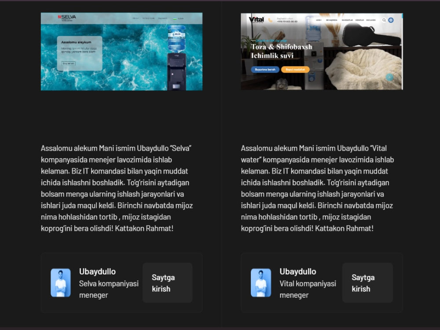
Task: Click the SELVA logo in the left screenshot
Action: pos(67,18)
